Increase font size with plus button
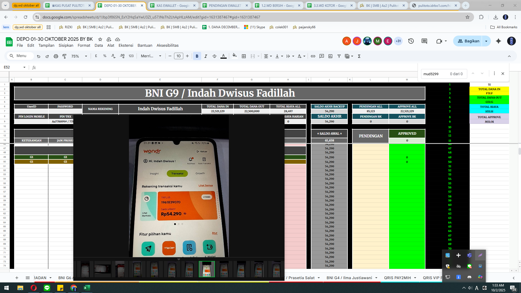 coord(187,56)
